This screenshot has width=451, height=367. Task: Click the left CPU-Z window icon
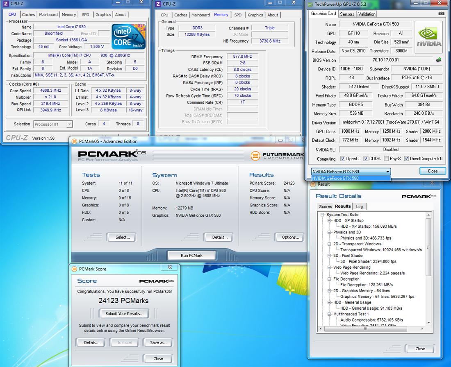click(x=6, y=4)
